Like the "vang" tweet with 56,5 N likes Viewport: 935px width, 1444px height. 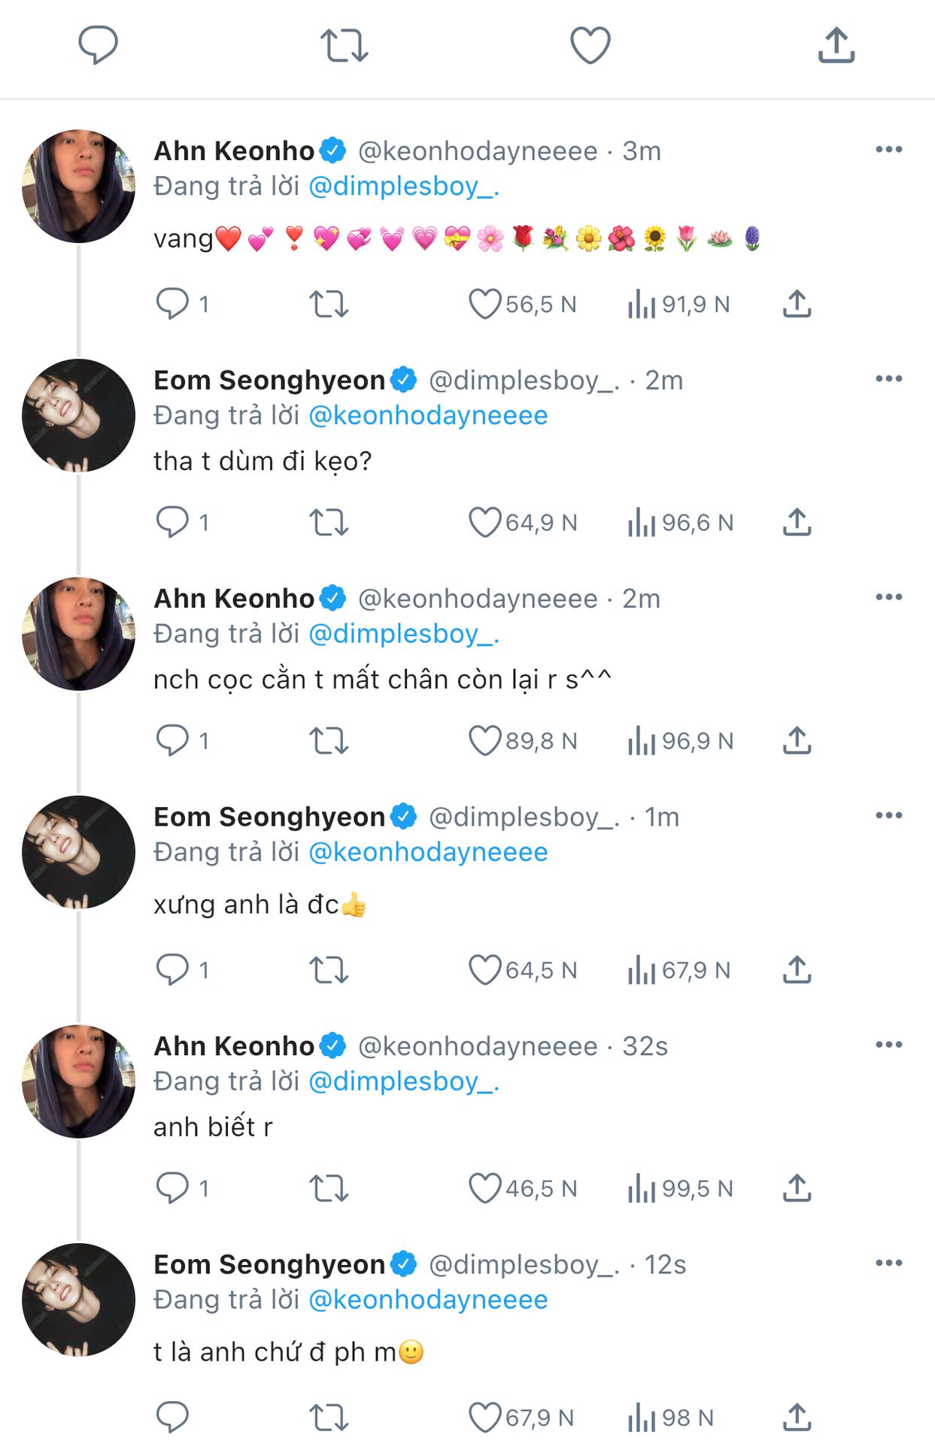pyautogui.click(x=485, y=305)
